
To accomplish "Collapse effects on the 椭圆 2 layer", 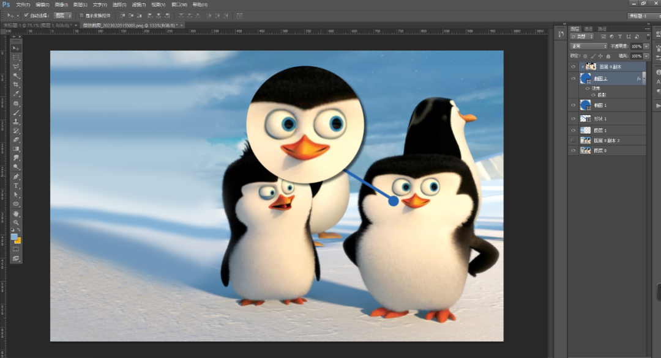I will pos(644,78).
